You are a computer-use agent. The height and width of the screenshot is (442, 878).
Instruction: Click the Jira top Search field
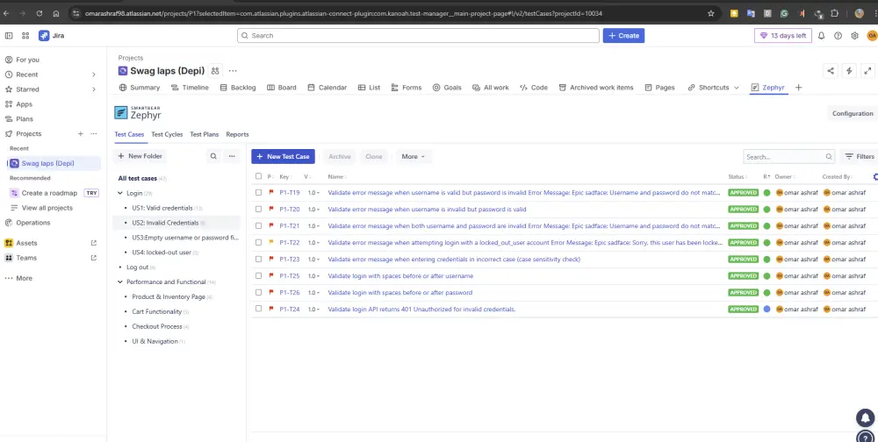[418, 35]
